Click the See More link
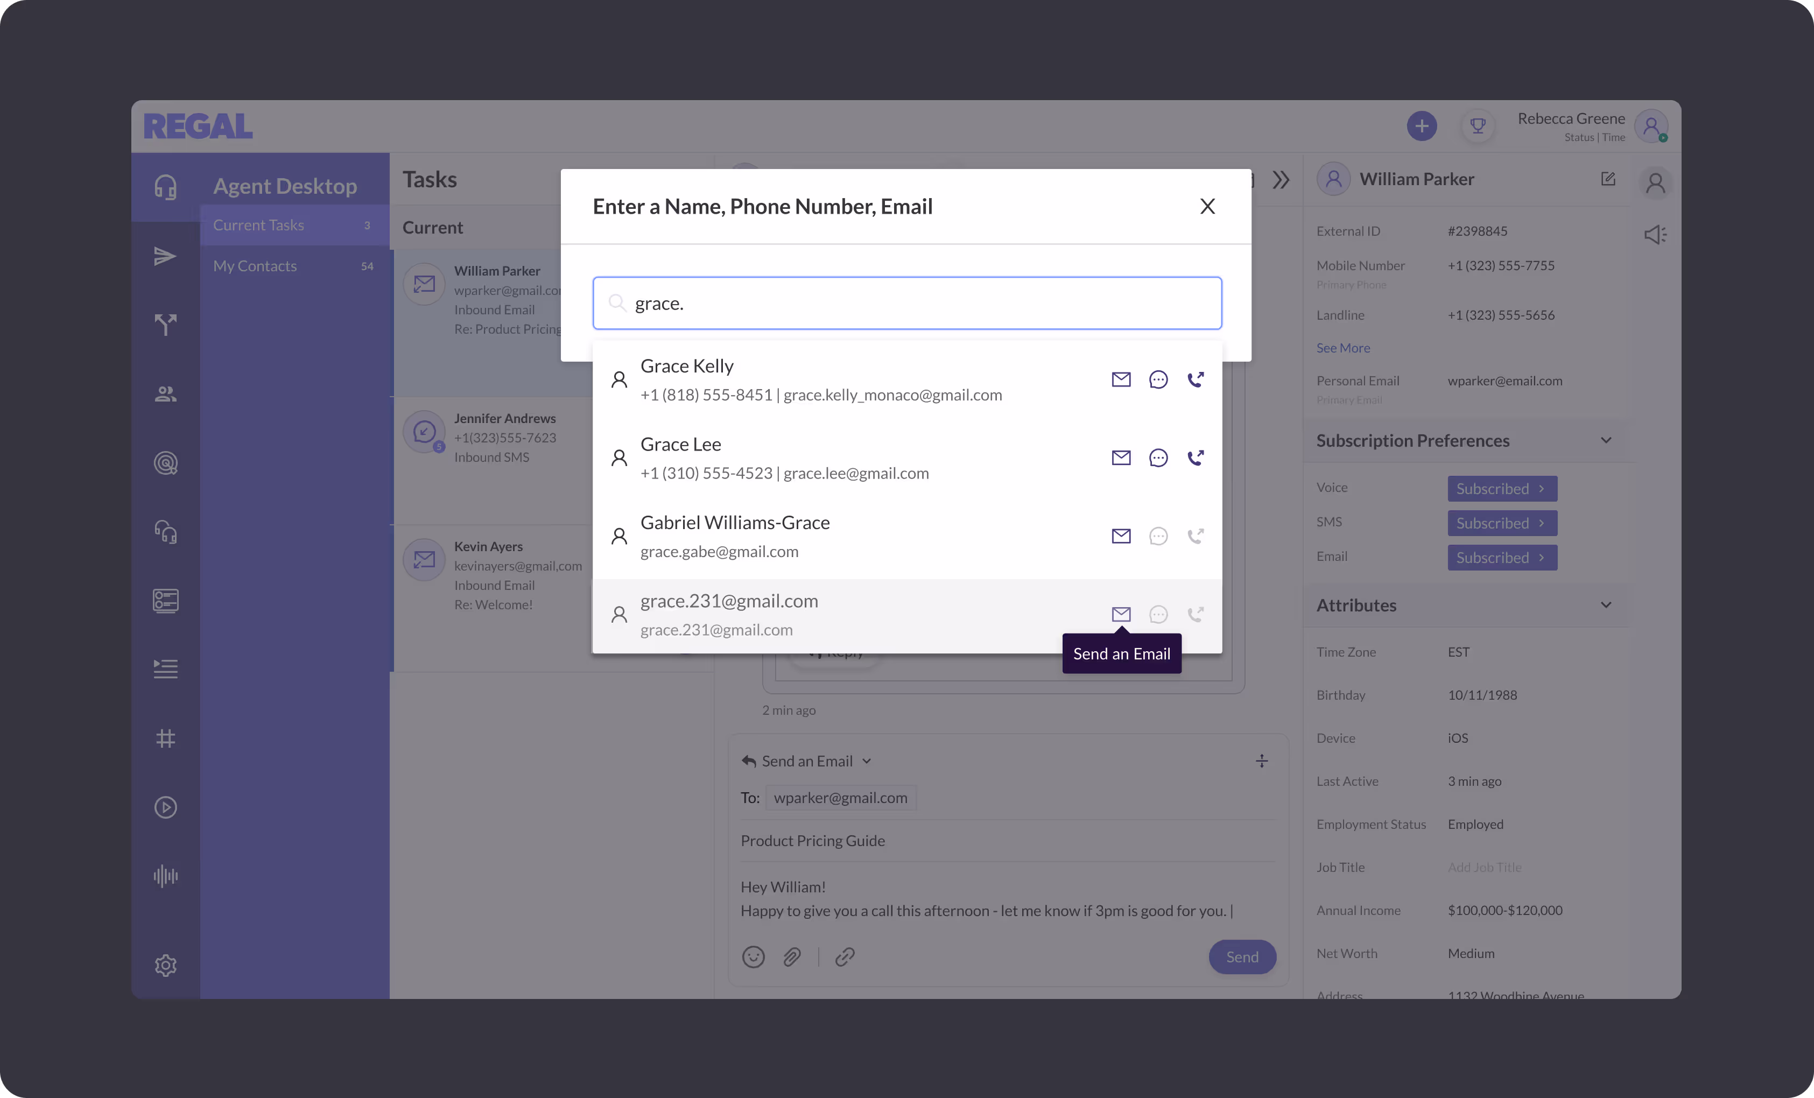This screenshot has width=1814, height=1098. tap(1343, 348)
